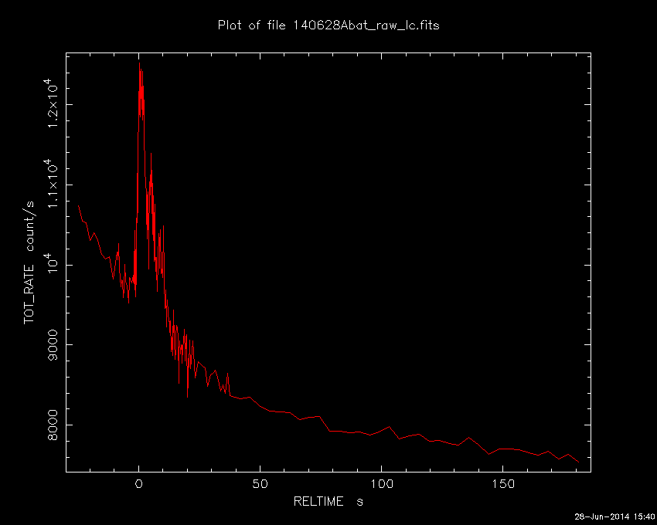Screen dimensions: 657x525
Task: Click the x-axis tick label '150'
Action: tap(503, 484)
